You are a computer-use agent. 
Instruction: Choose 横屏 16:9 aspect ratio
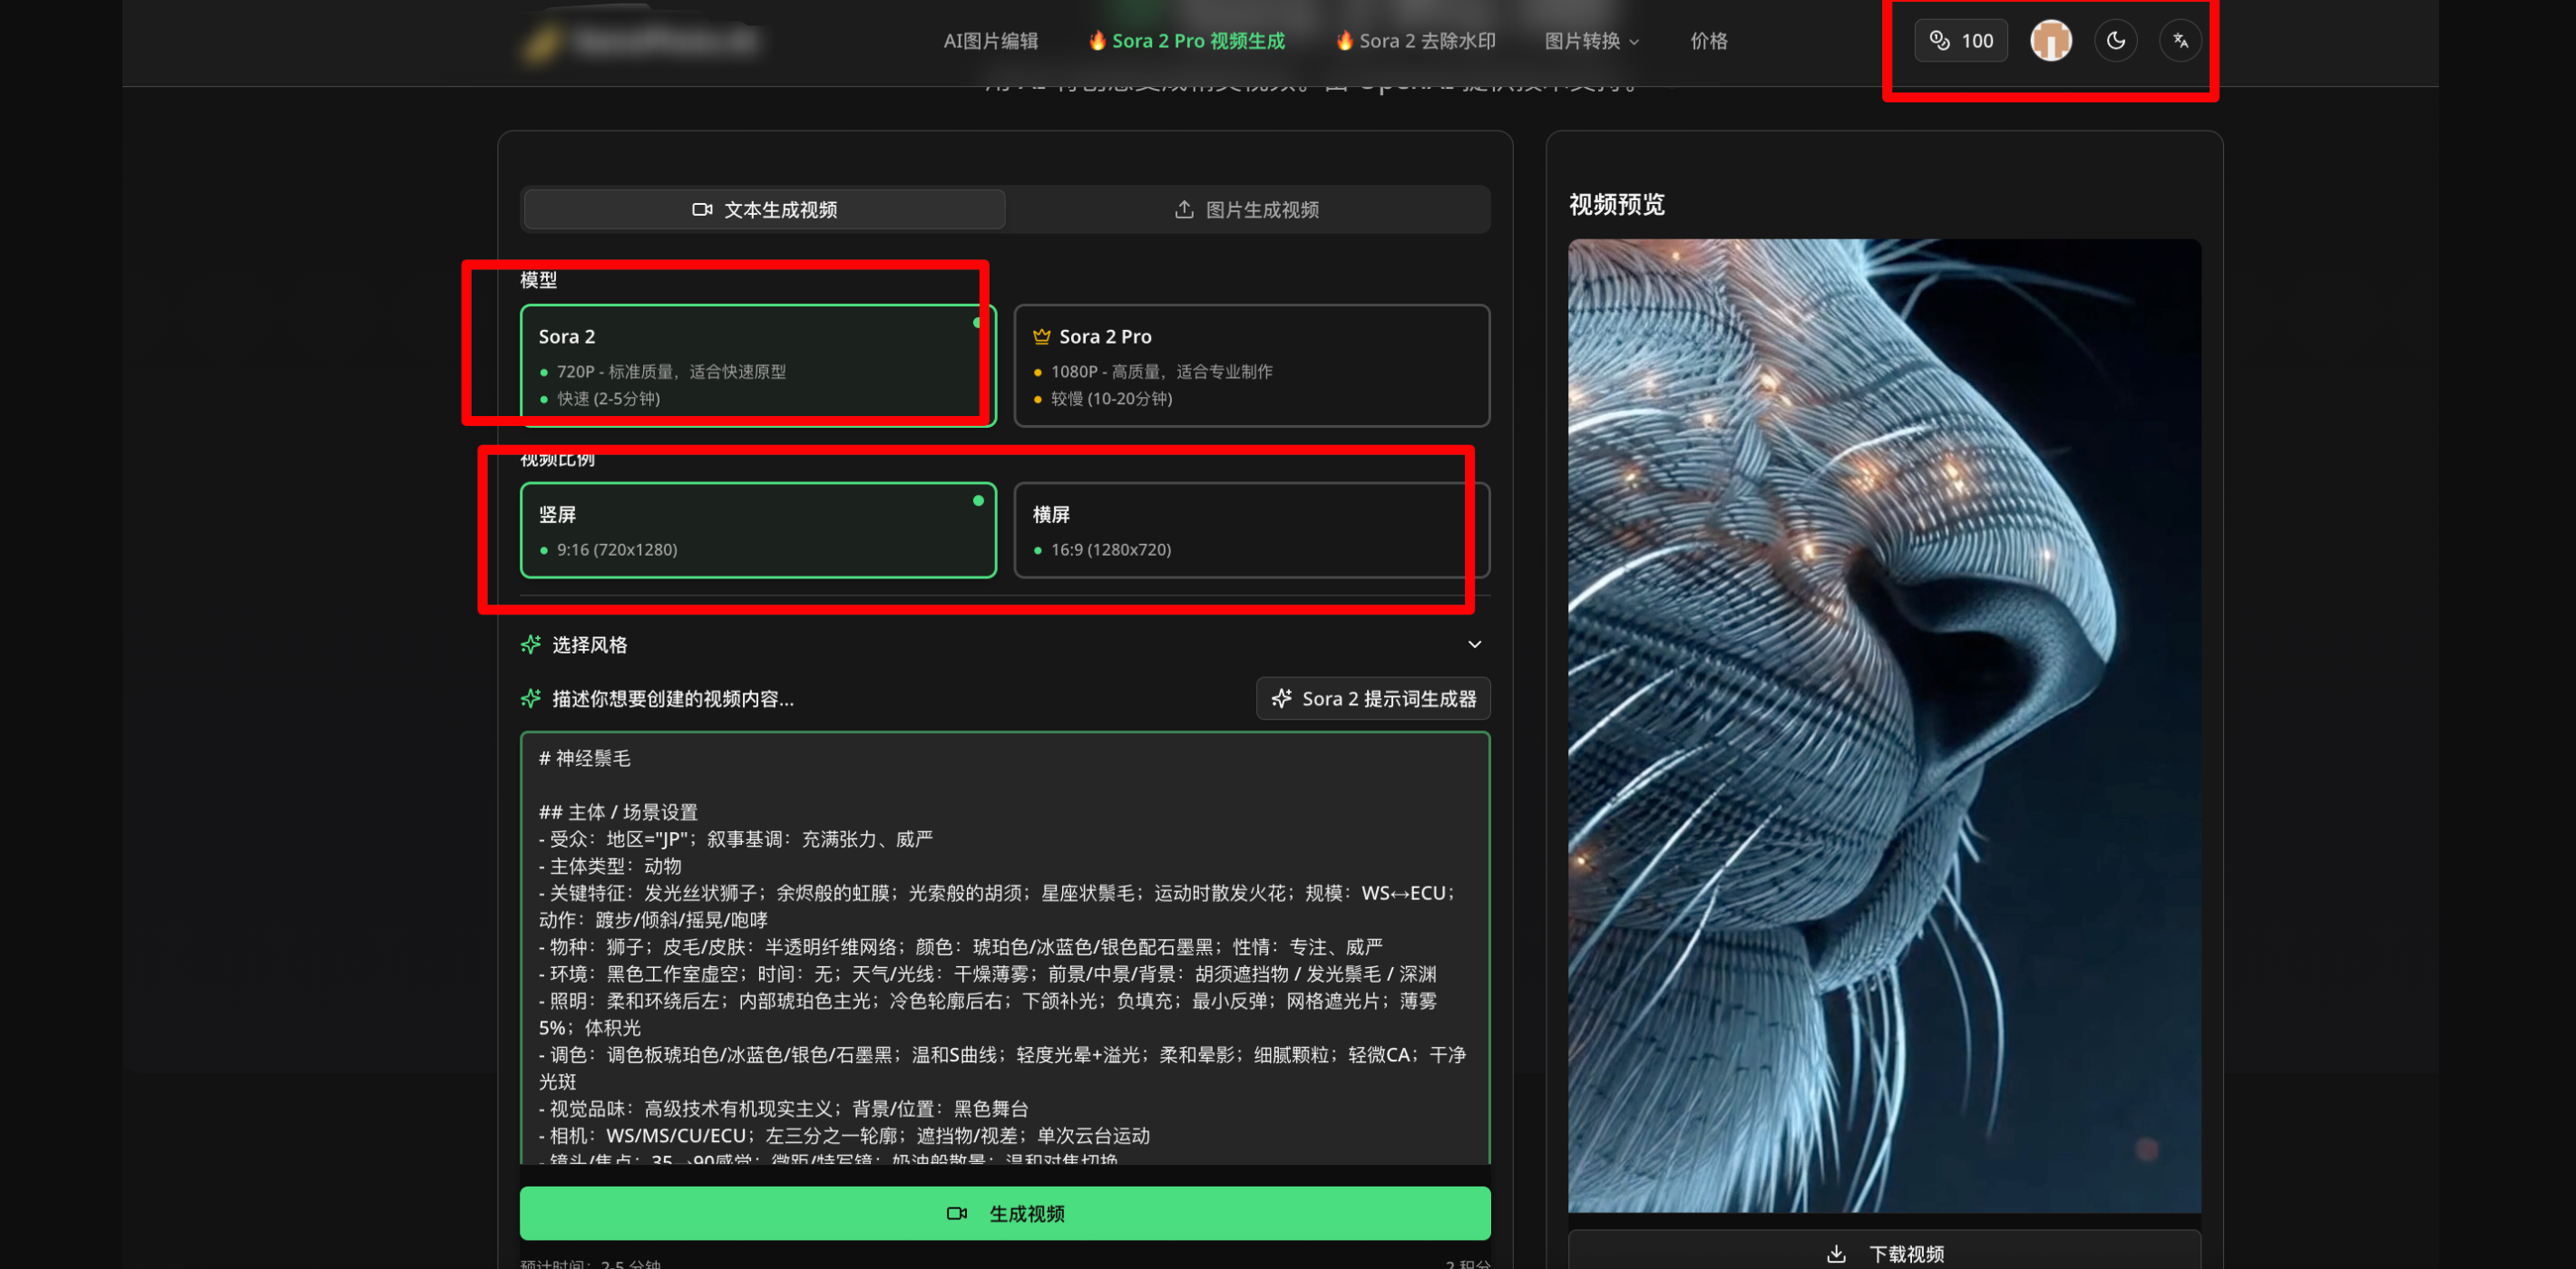(1251, 530)
